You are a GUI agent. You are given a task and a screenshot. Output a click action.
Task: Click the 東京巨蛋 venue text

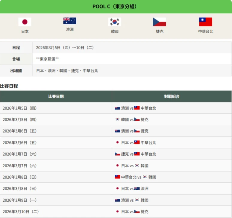click(47, 59)
